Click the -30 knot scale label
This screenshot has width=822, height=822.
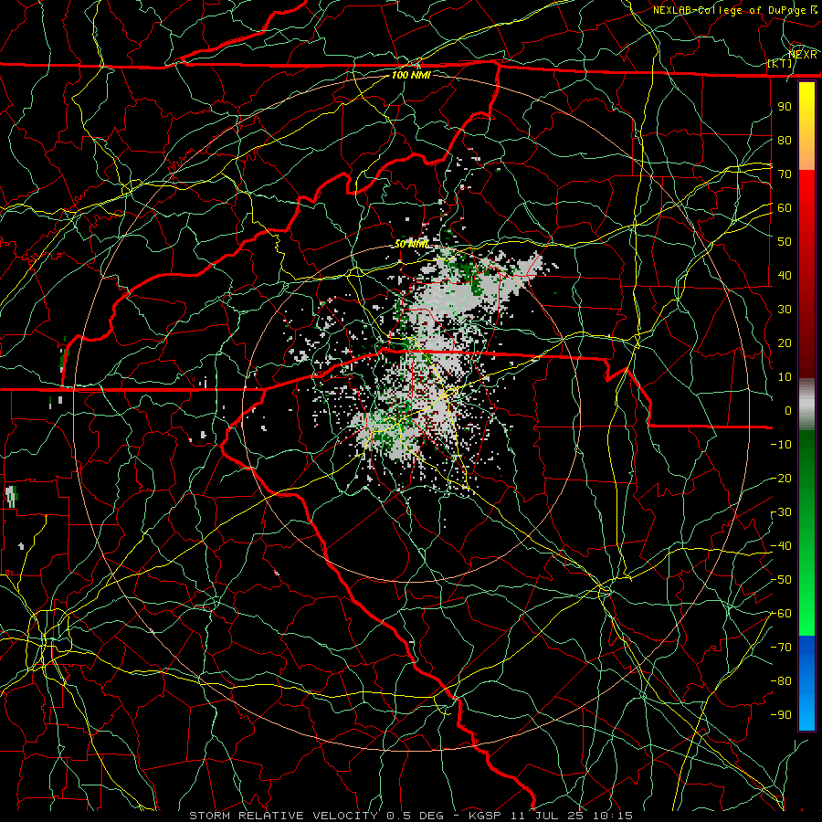point(781,512)
